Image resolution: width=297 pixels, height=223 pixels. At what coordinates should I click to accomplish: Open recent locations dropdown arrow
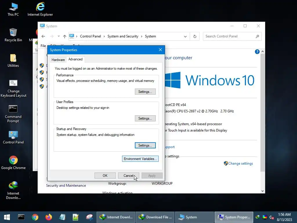[59, 36]
